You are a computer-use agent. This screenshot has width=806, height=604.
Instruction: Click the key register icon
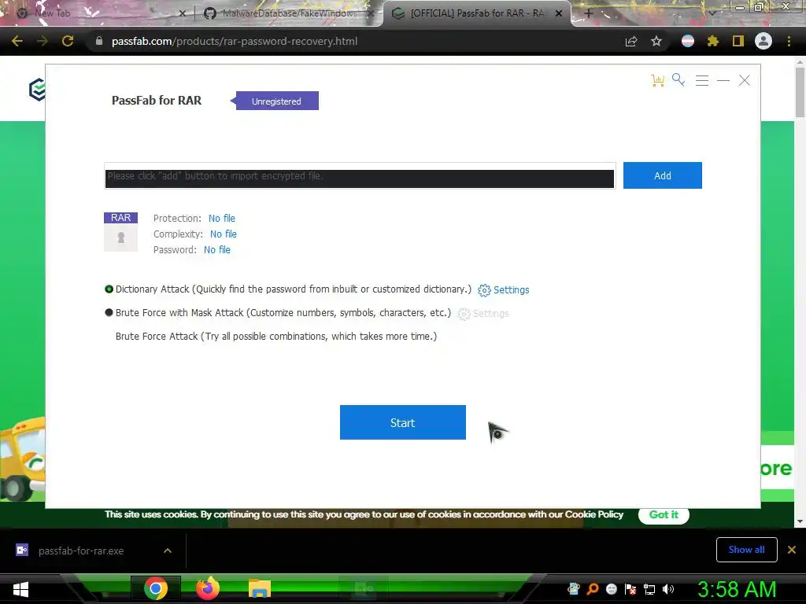click(x=678, y=80)
